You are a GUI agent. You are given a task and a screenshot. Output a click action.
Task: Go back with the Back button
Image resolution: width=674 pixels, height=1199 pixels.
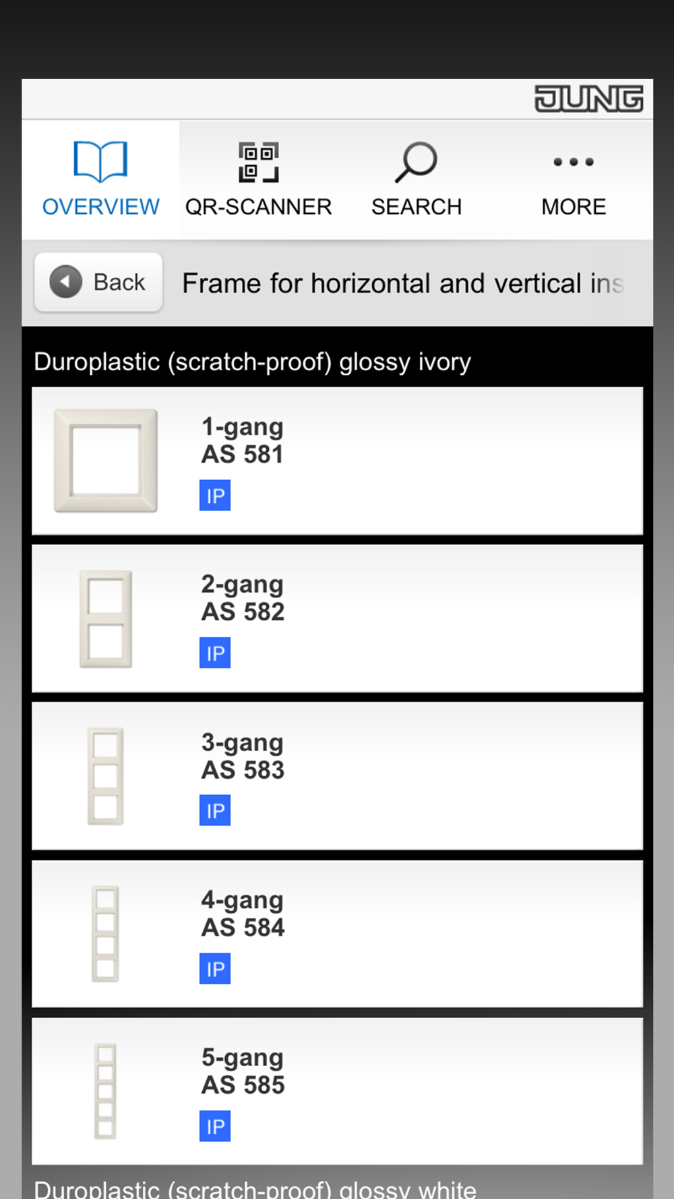click(x=98, y=282)
